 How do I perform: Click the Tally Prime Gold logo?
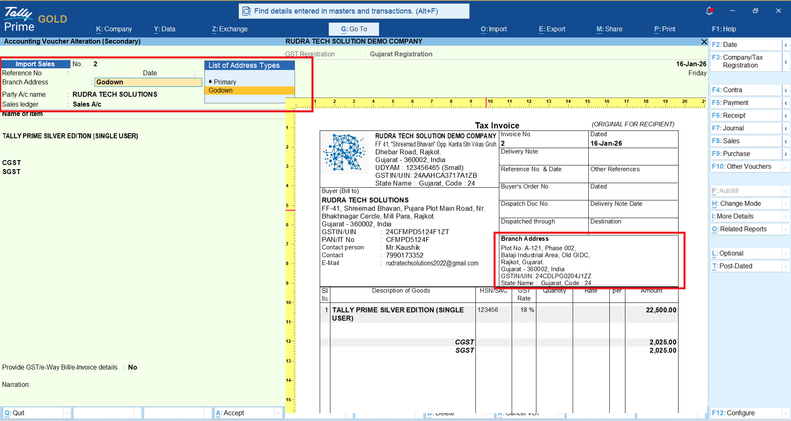pyautogui.click(x=35, y=19)
